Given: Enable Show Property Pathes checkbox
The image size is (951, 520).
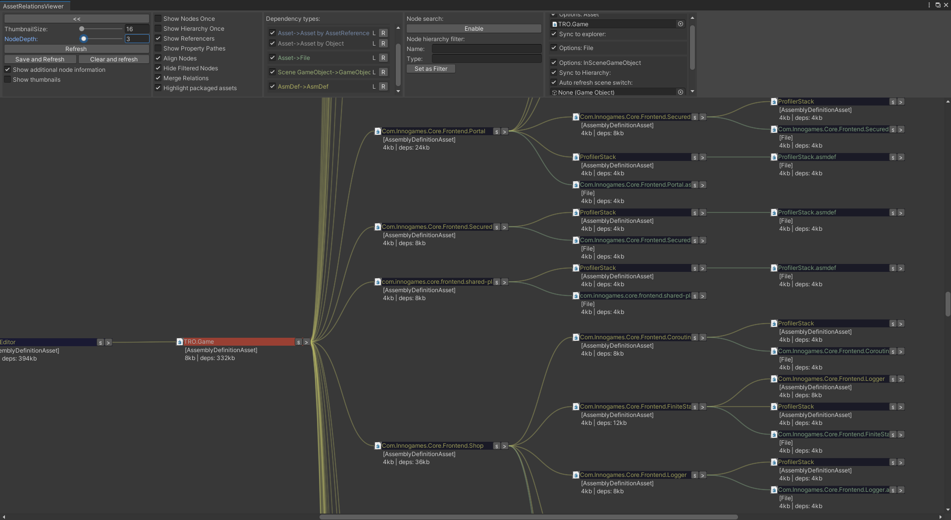Looking at the screenshot, I should click(x=158, y=48).
